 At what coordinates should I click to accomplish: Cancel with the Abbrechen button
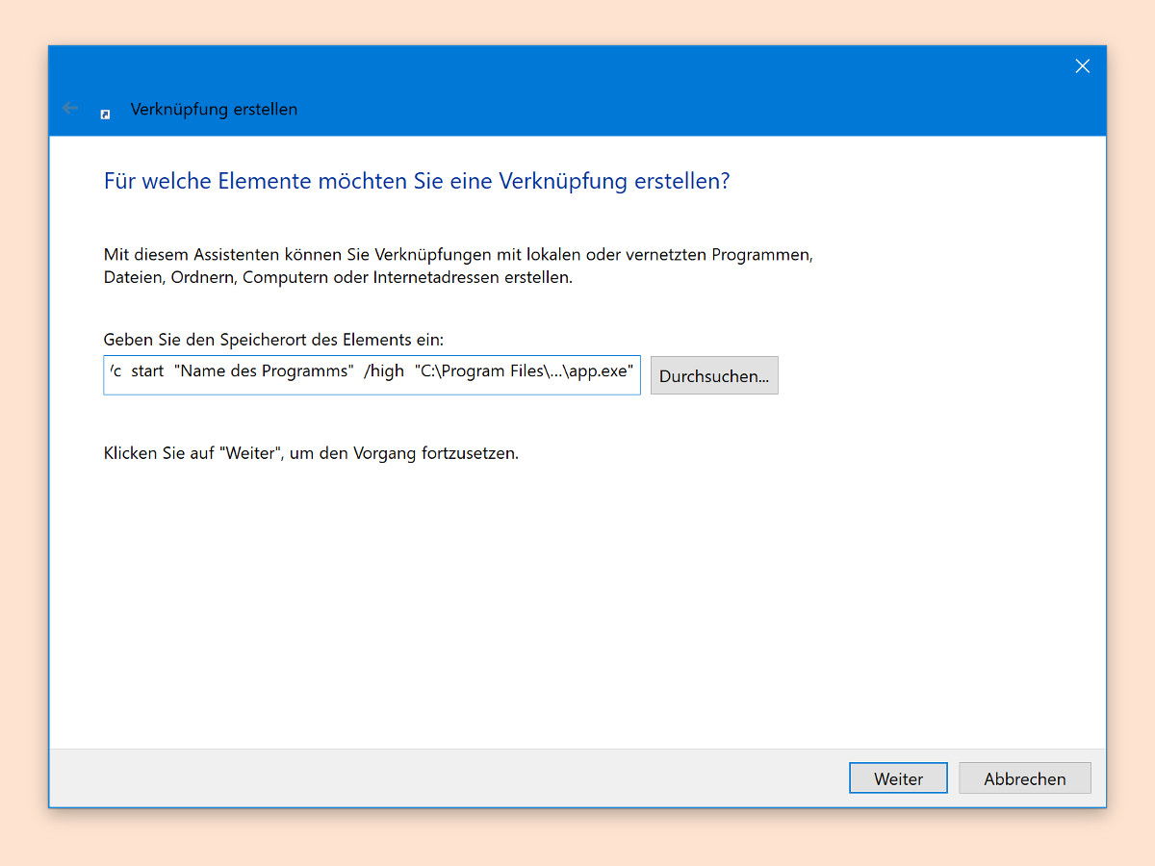pos(1025,778)
